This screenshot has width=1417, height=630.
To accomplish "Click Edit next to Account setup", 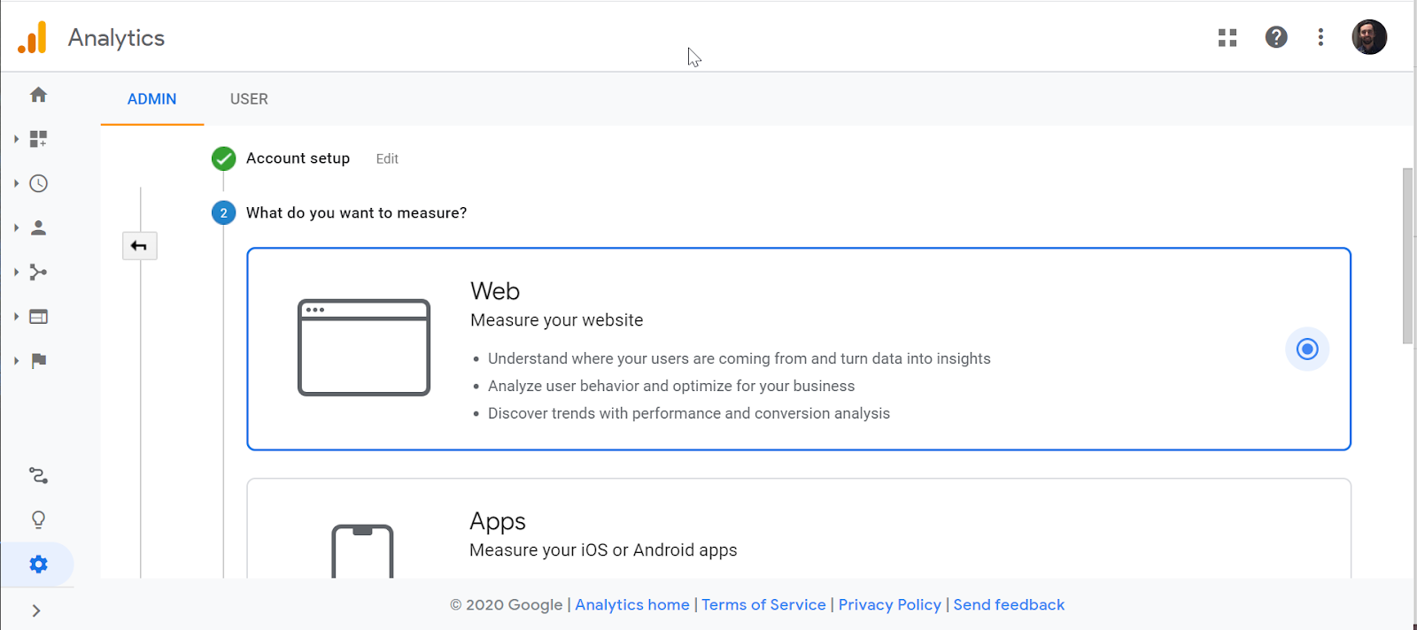I will point(387,158).
